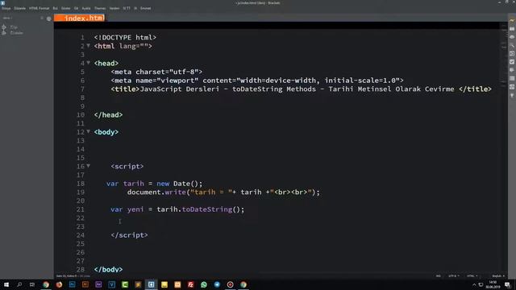This screenshot has width=516, height=290.
Task: Click the </body> tag on line 28
Action: [108, 270]
